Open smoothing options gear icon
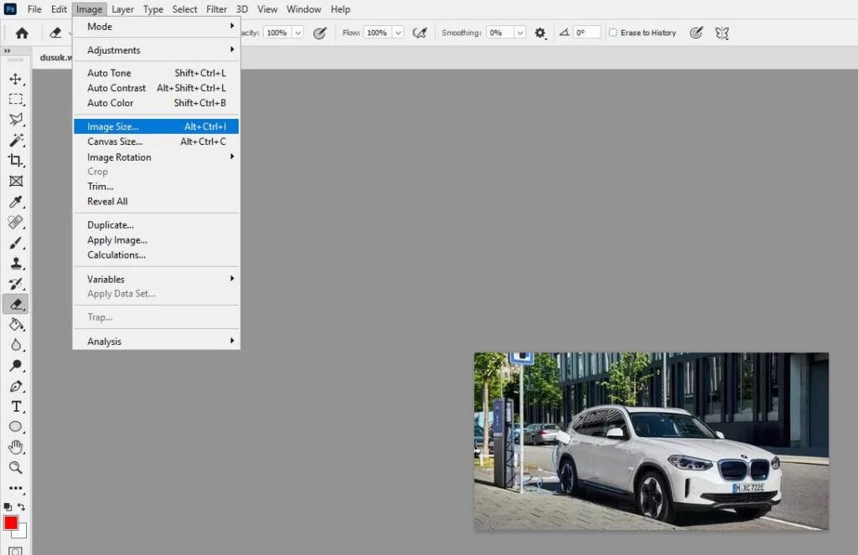Viewport: 858px width, 555px height. [x=540, y=33]
